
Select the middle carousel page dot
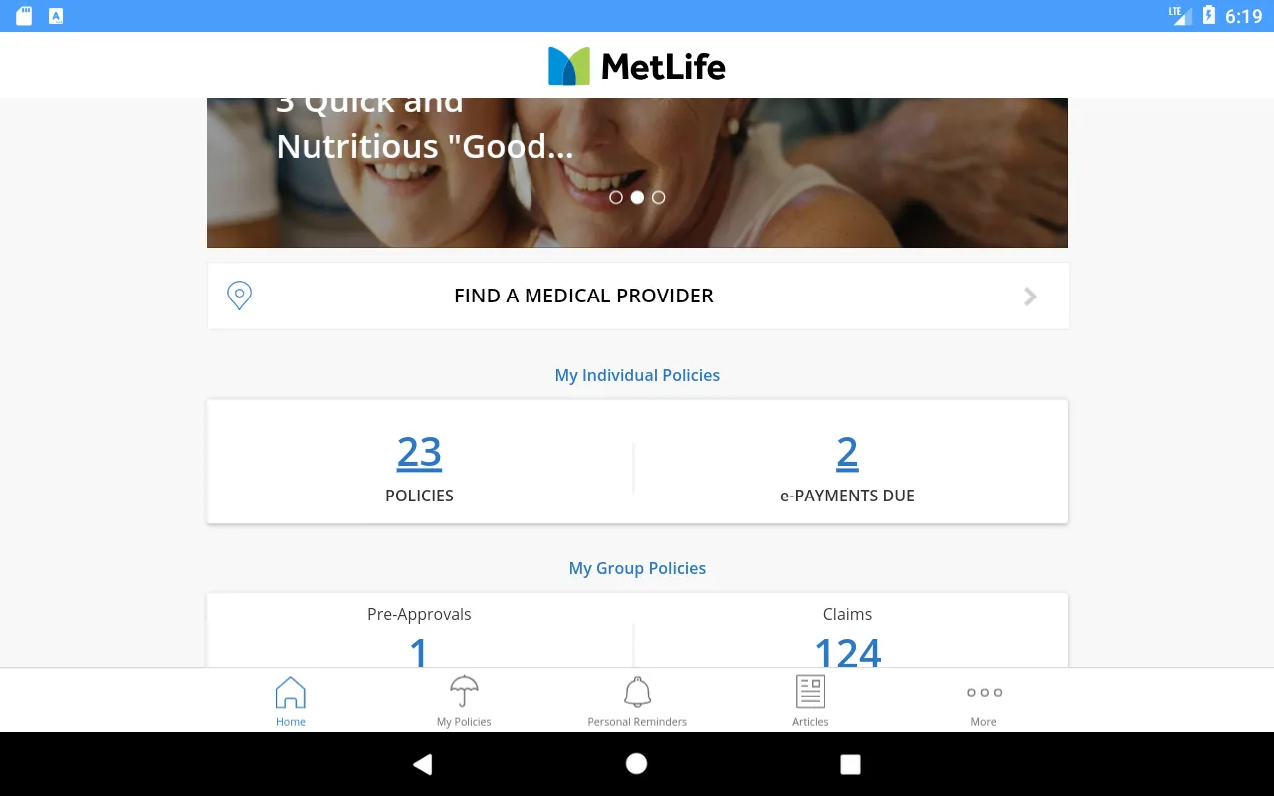point(637,198)
